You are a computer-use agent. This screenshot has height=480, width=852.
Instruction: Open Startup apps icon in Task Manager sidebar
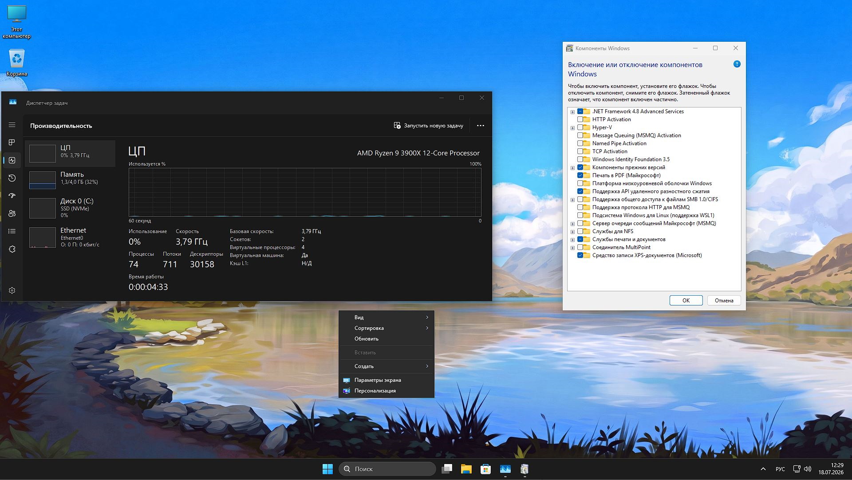12,196
